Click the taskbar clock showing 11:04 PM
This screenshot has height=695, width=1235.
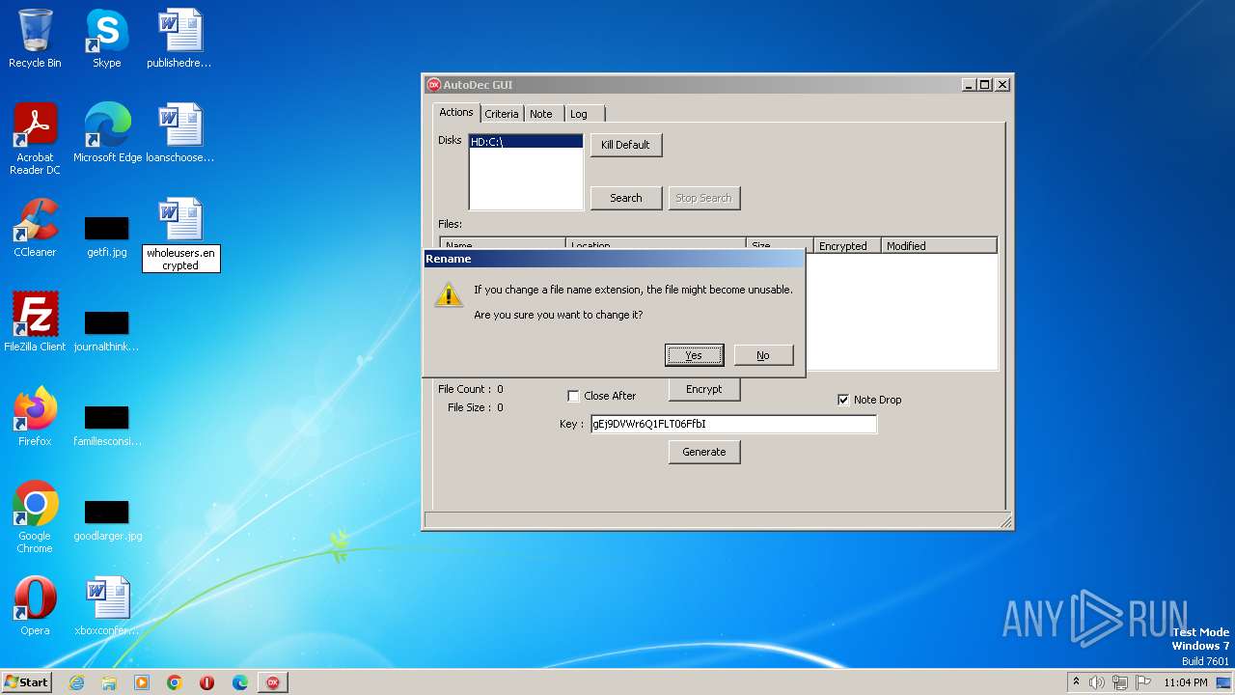point(1185,682)
